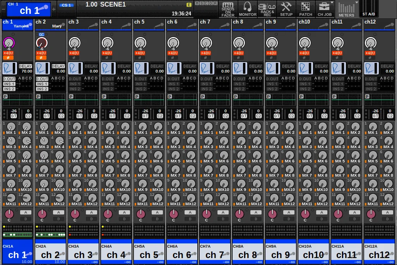The image size is (397, 265).
Task: Step to previous channel with minus button
Action: 3,9
